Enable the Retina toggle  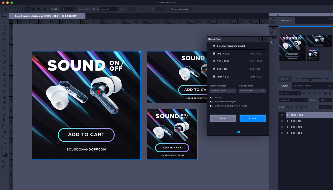pyautogui.click(x=211, y=98)
